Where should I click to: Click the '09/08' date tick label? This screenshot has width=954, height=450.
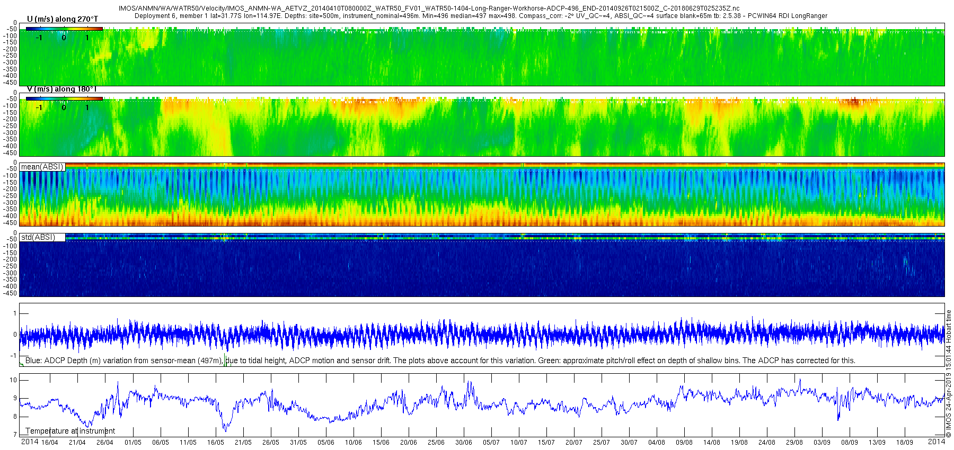click(684, 443)
